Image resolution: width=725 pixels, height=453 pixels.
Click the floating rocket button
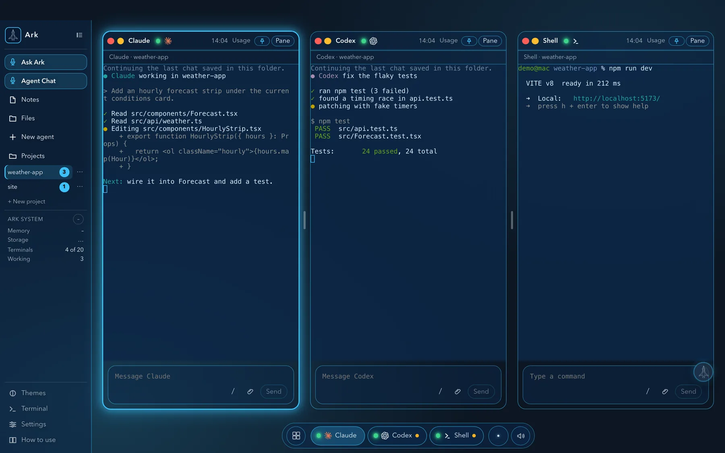pyautogui.click(x=703, y=372)
